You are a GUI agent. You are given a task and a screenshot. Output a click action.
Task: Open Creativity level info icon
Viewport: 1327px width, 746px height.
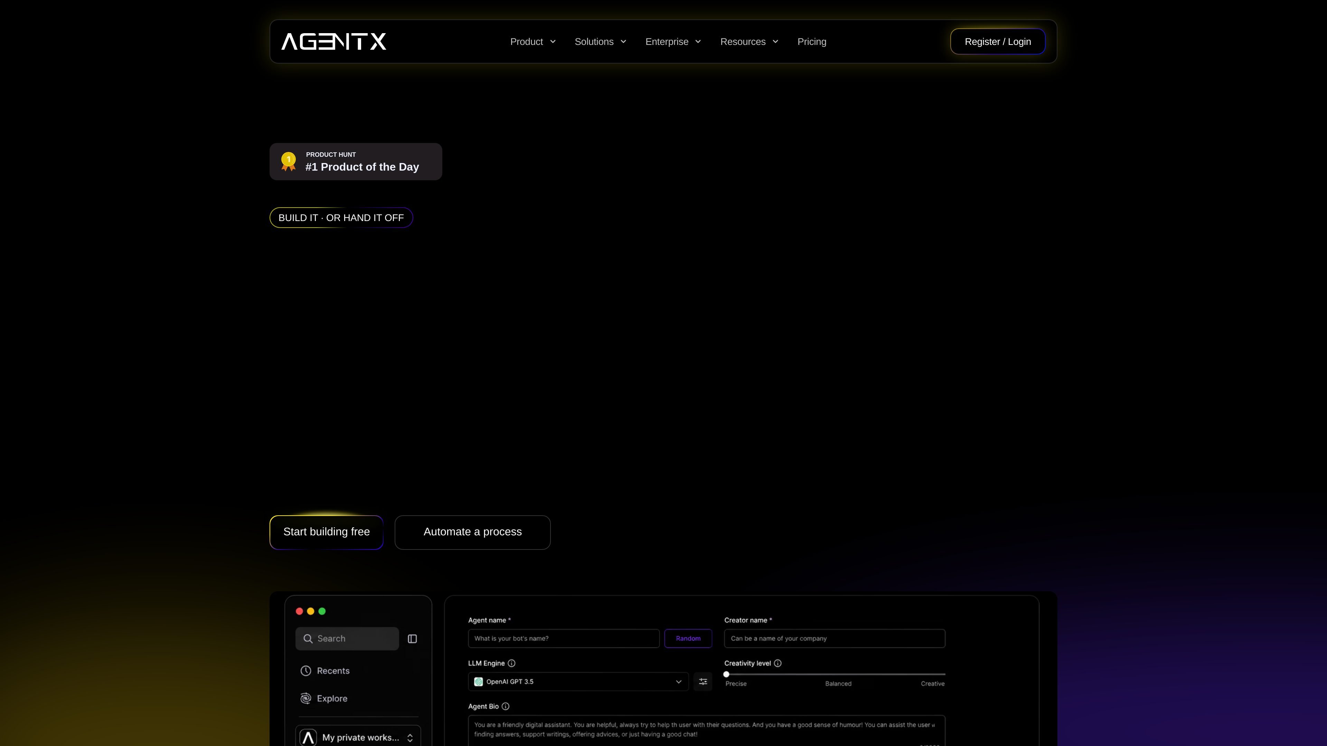click(x=778, y=663)
